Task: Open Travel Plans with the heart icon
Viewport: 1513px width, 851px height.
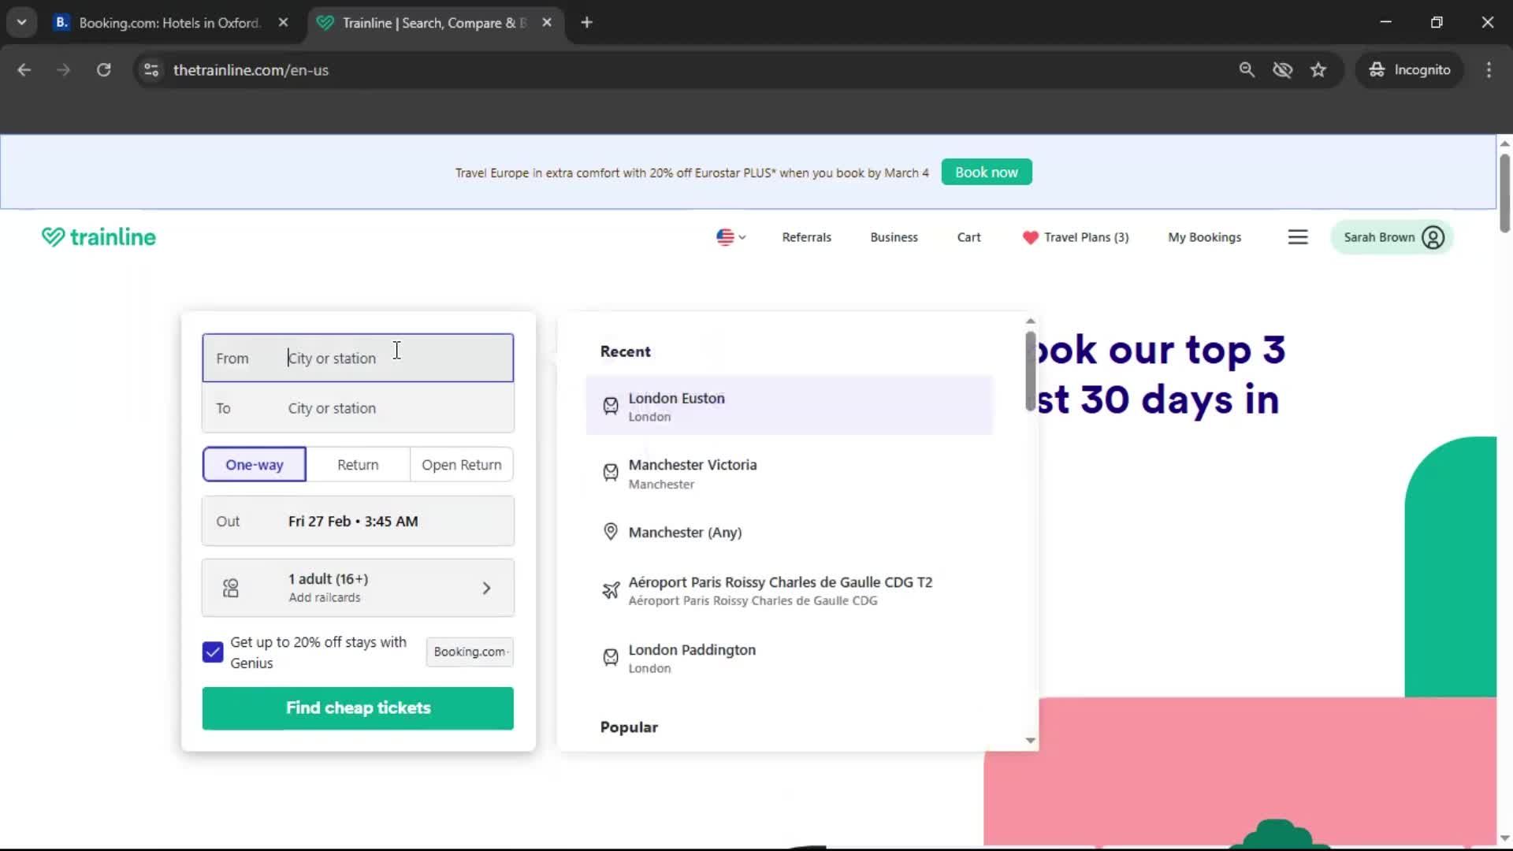Action: 1076,237
